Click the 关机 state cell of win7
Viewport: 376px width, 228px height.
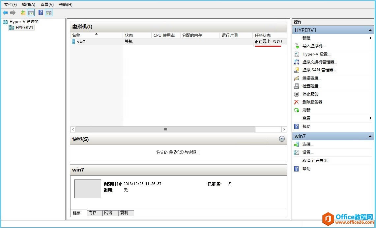click(129, 42)
